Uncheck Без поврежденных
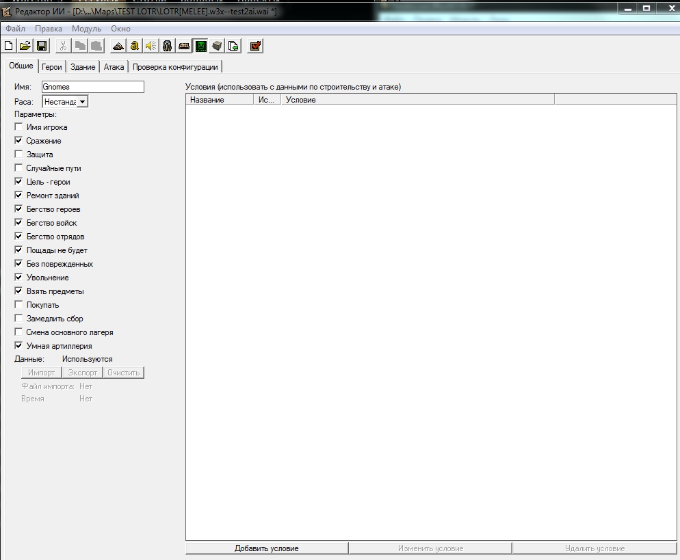Screen dimensions: 680x560 tap(18, 263)
